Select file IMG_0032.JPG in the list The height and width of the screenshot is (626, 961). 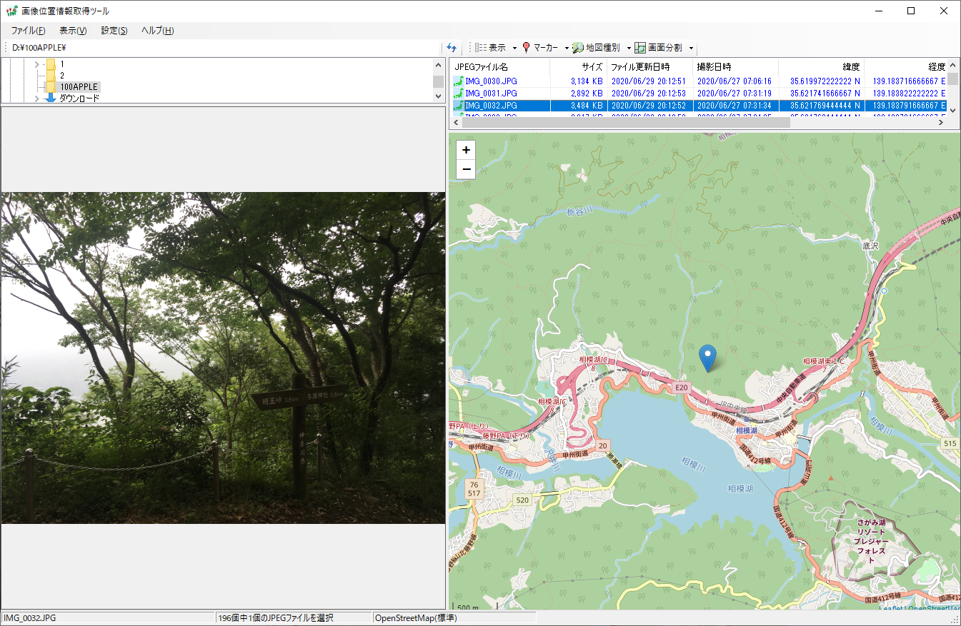491,106
